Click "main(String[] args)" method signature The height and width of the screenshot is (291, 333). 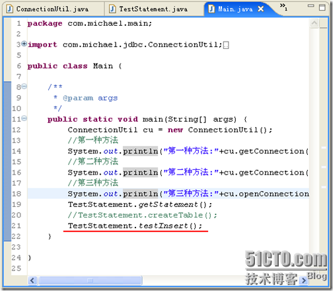pos(190,120)
